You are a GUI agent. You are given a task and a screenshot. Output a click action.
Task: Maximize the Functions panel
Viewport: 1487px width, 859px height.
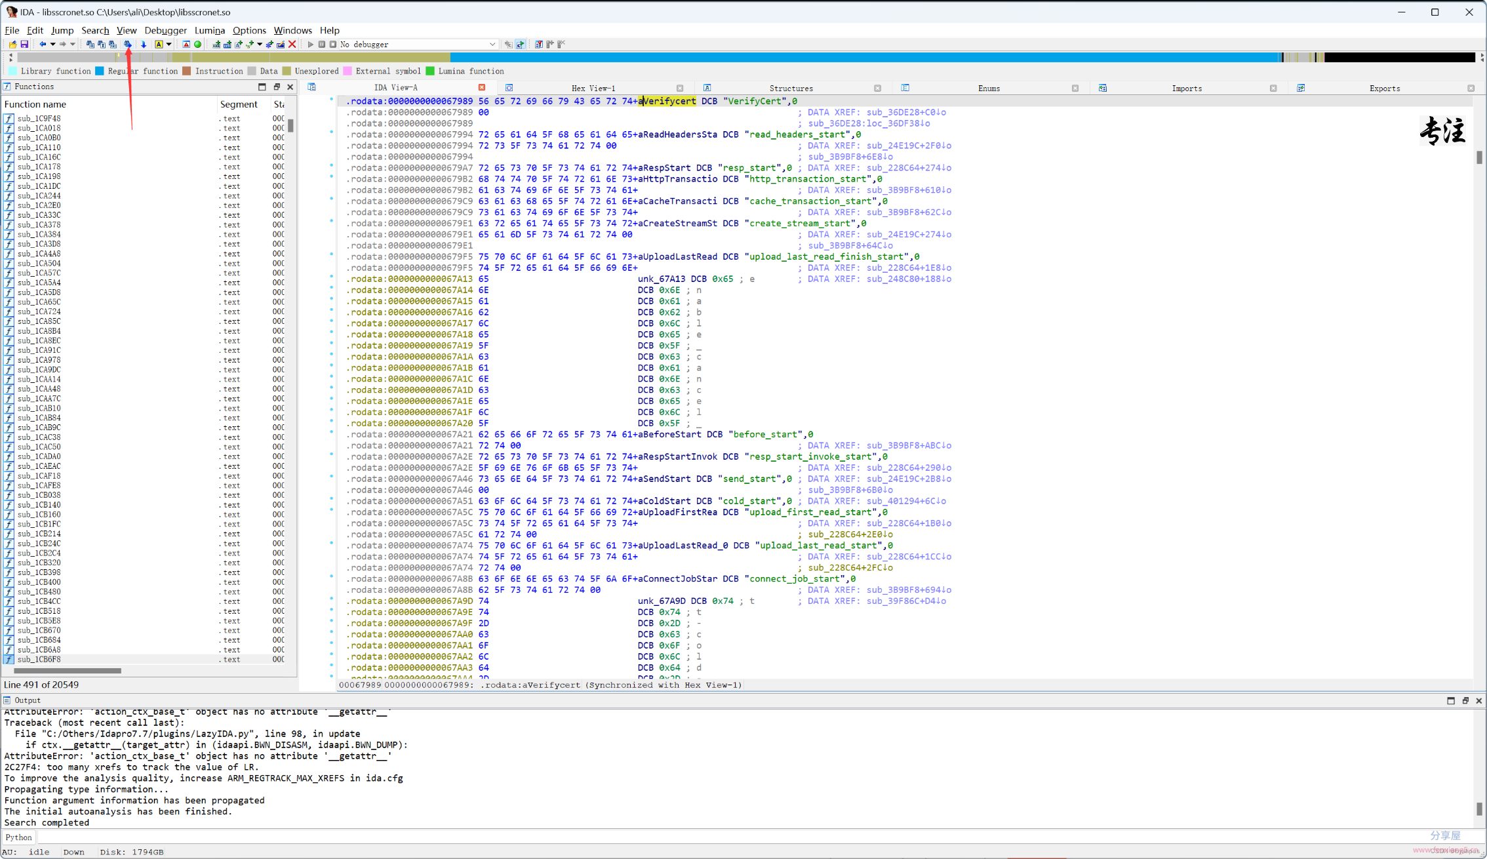tap(262, 87)
